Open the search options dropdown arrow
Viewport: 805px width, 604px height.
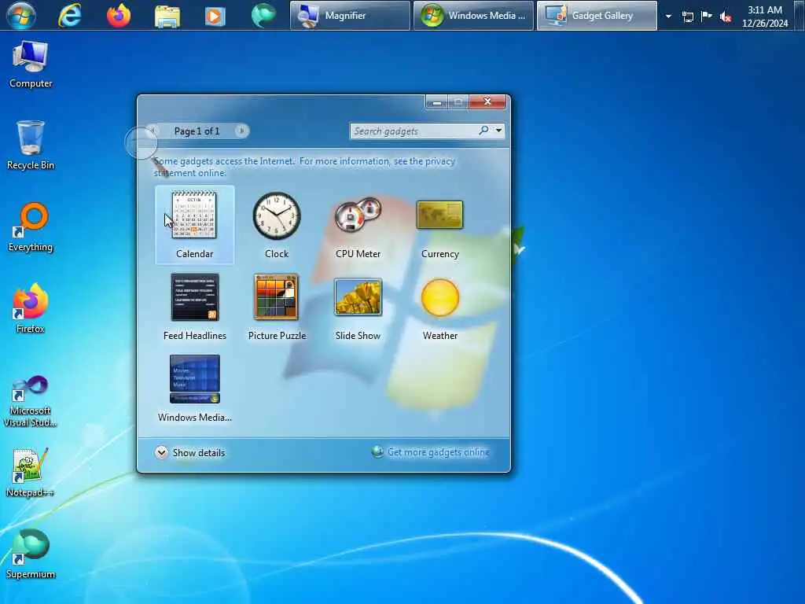click(x=498, y=131)
